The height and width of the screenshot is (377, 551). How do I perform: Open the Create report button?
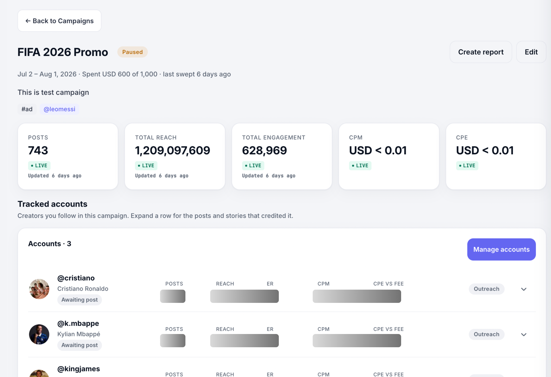click(x=481, y=52)
